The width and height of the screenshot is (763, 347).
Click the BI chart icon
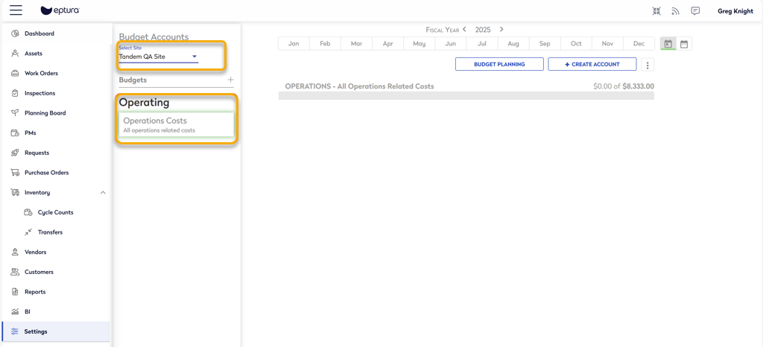coord(15,311)
